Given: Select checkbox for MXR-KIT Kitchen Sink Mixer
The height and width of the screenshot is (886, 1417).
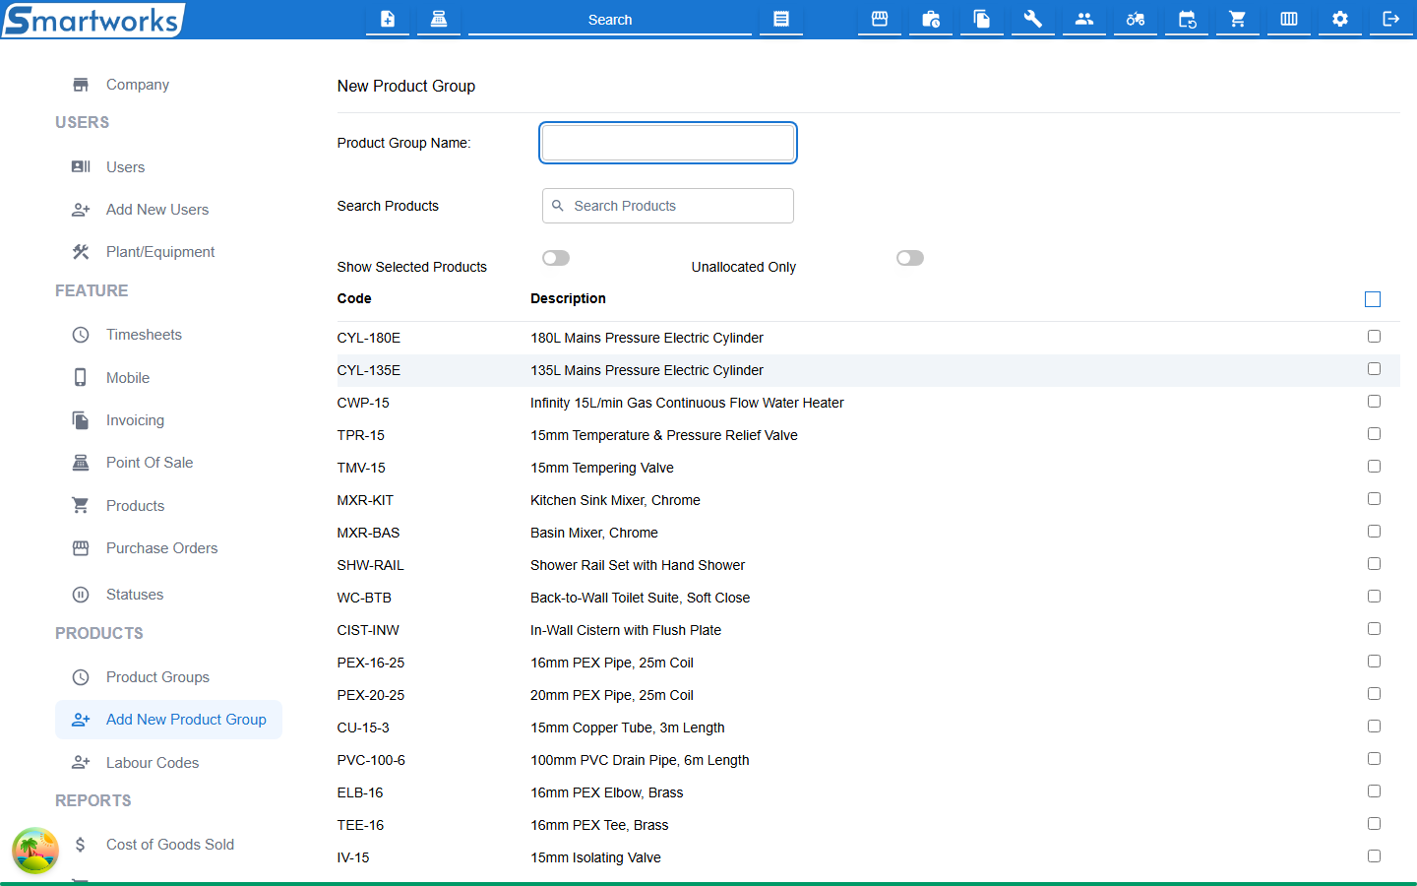Looking at the screenshot, I should 1374,499.
